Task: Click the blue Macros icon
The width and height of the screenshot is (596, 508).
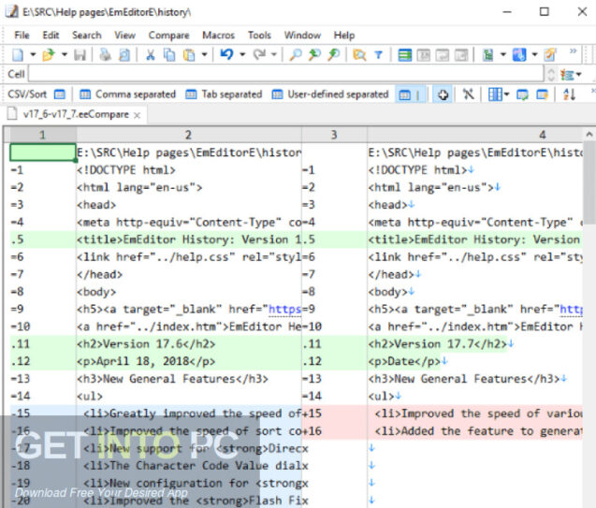Action: point(519,55)
